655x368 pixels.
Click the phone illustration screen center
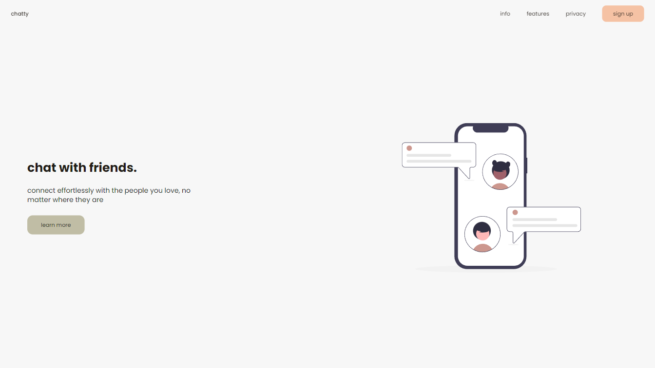[x=490, y=196]
